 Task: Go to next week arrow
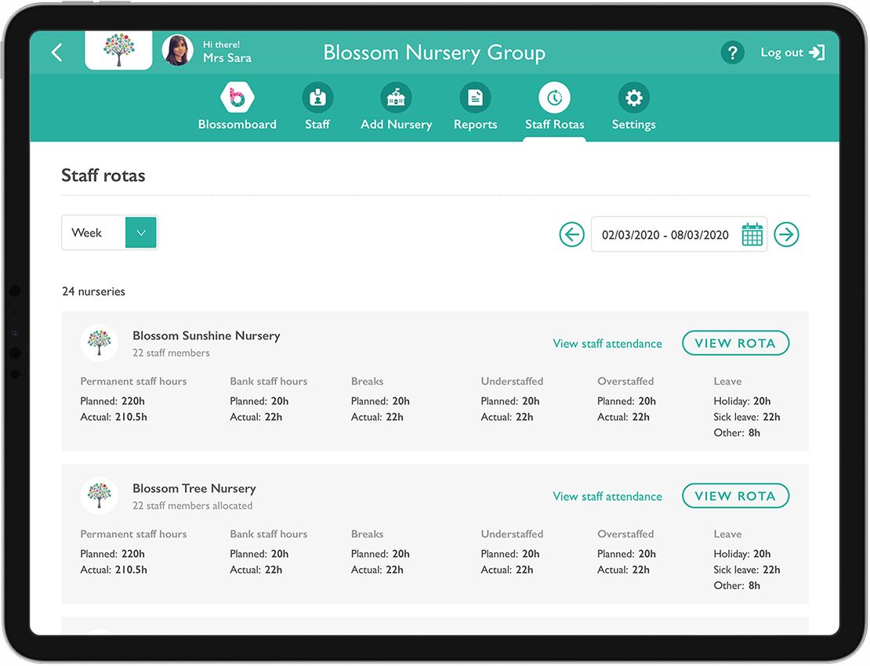coord(786,234)
